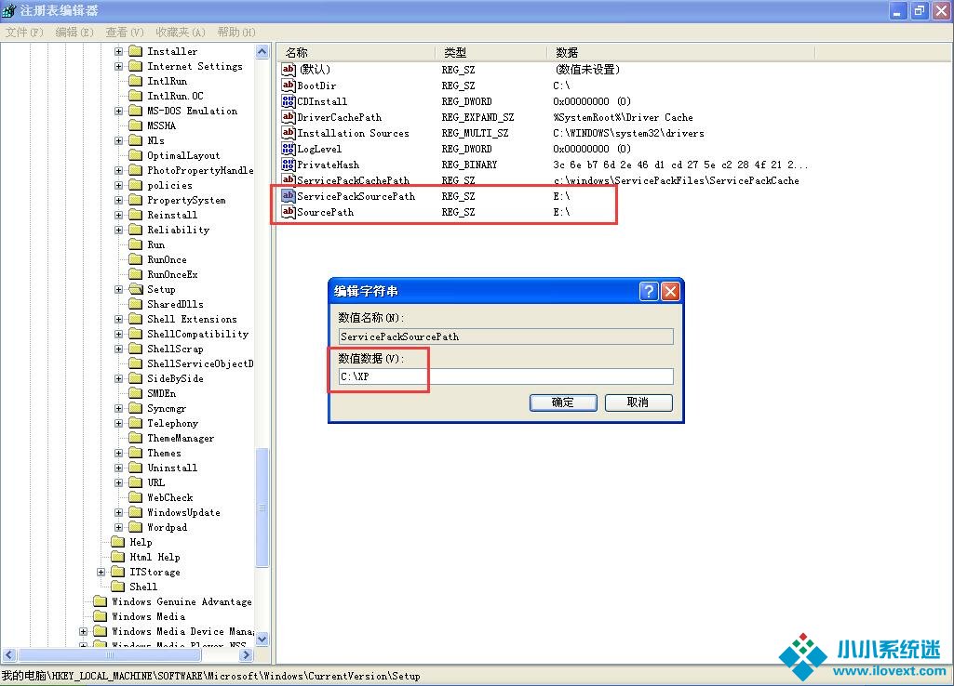
Task: Click the RunOnce folder icon
Action: point(136,259)
